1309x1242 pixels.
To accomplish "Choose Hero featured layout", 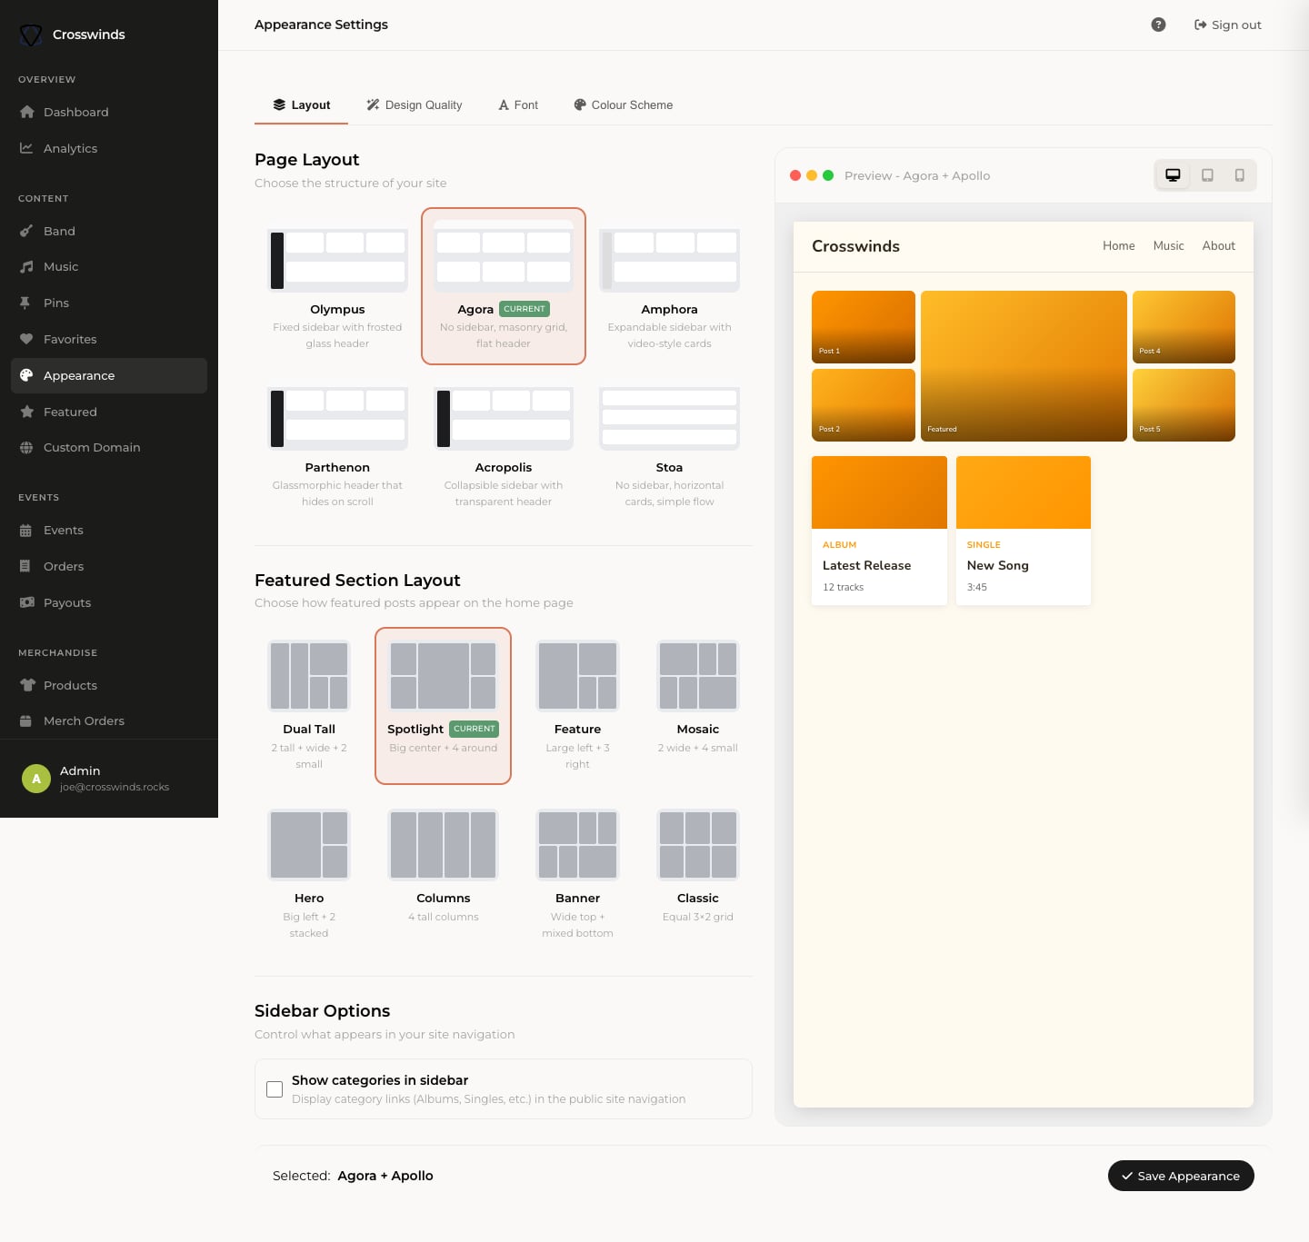I will (x=309, y=875).
